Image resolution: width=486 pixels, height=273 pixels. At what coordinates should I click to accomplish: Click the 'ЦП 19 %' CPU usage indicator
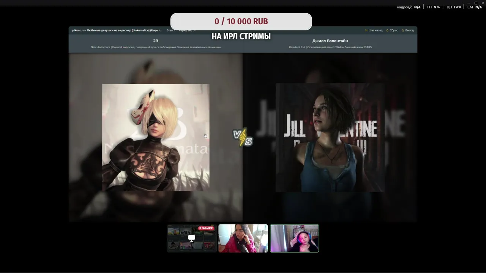click(x=454, y=7)
